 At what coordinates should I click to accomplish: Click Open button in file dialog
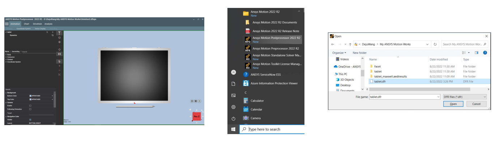(453, 104)
